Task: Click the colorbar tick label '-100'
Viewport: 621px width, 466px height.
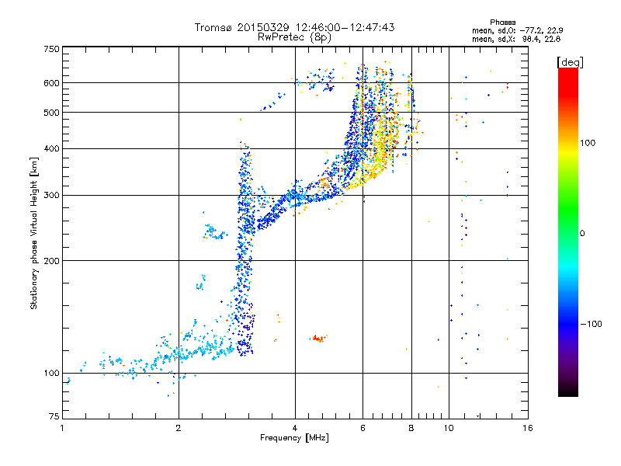Action: [x=591, y=324]
